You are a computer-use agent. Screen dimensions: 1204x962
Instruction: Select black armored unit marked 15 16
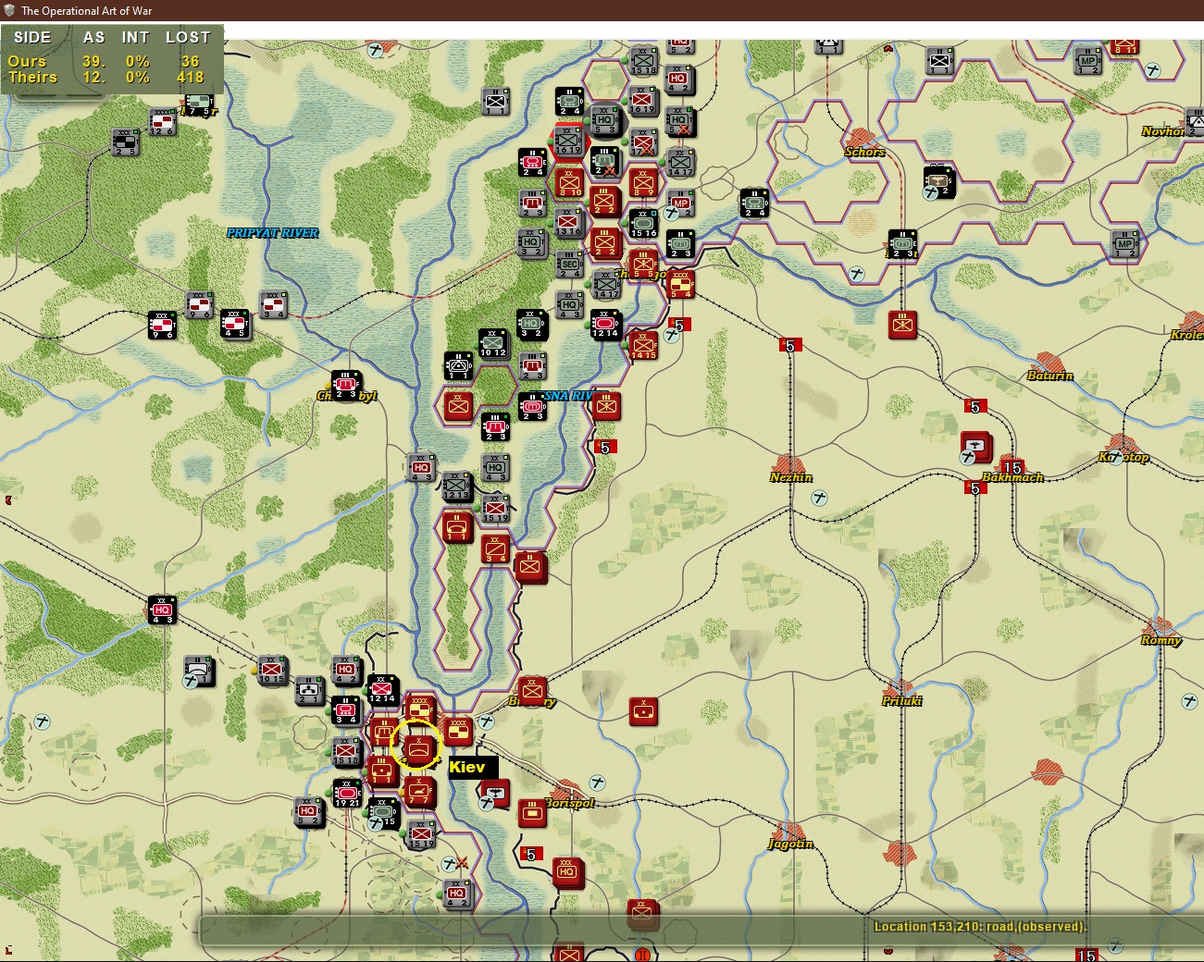643,223
